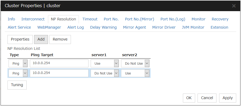Open second row server1 Do Not Use dropdown
The height and width of the screenshot is (106, 241).
point(105,73)
